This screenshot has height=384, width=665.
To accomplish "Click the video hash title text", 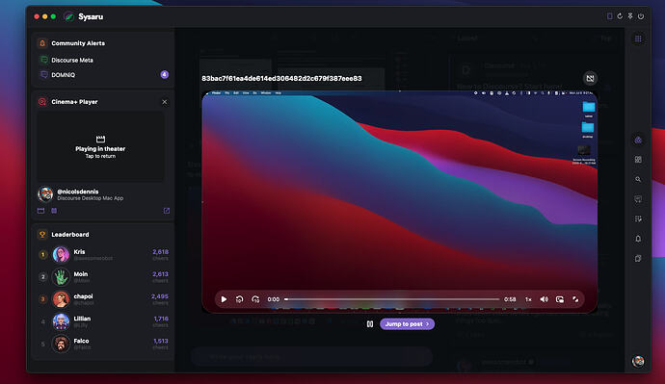I will (281, 78).
